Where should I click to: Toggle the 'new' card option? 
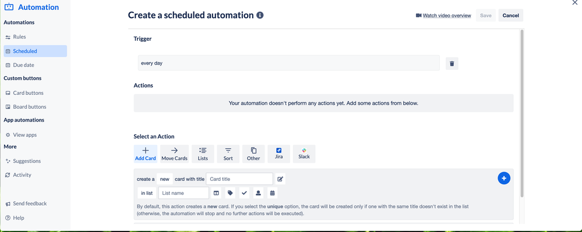pos(164,179)
